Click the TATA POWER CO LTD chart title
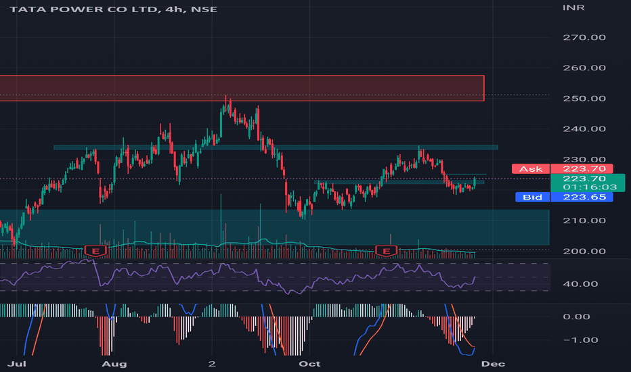 click(114, 9)
